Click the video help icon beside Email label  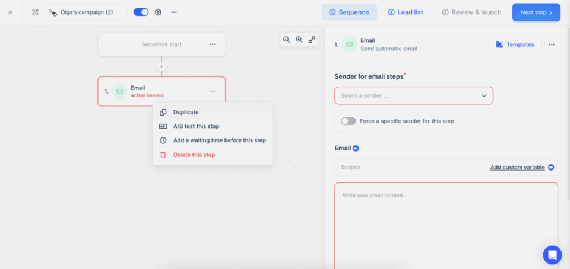(356, 148)
